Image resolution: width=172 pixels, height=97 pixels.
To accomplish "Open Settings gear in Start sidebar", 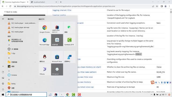I will pos(3,84).
